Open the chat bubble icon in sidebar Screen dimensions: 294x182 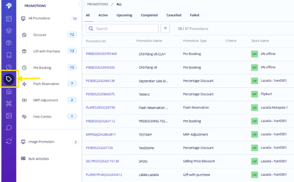point(9,128)
